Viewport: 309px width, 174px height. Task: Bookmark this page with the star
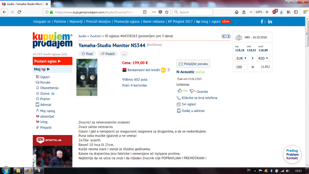pos(167,12)
